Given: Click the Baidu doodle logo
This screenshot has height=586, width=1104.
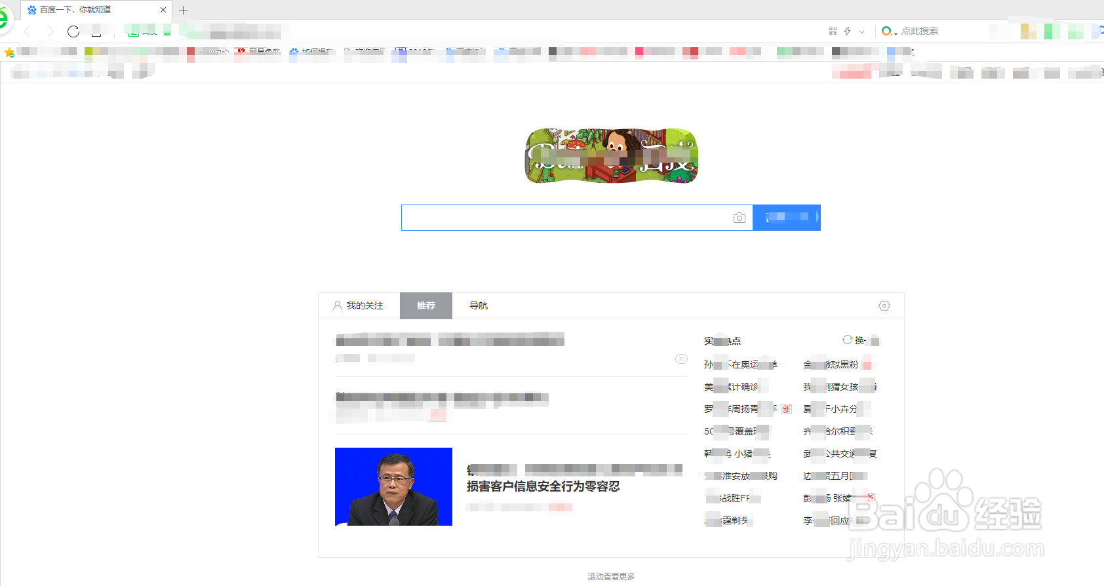Looking at the screenshot, I should 612,156.
